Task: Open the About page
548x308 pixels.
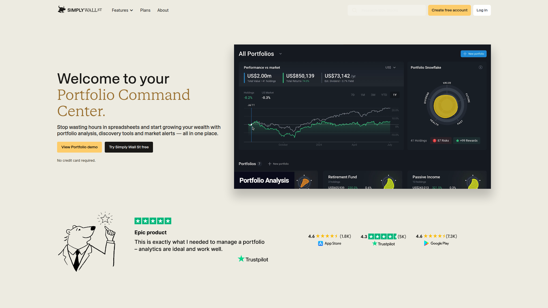Action: coord(163,10)
